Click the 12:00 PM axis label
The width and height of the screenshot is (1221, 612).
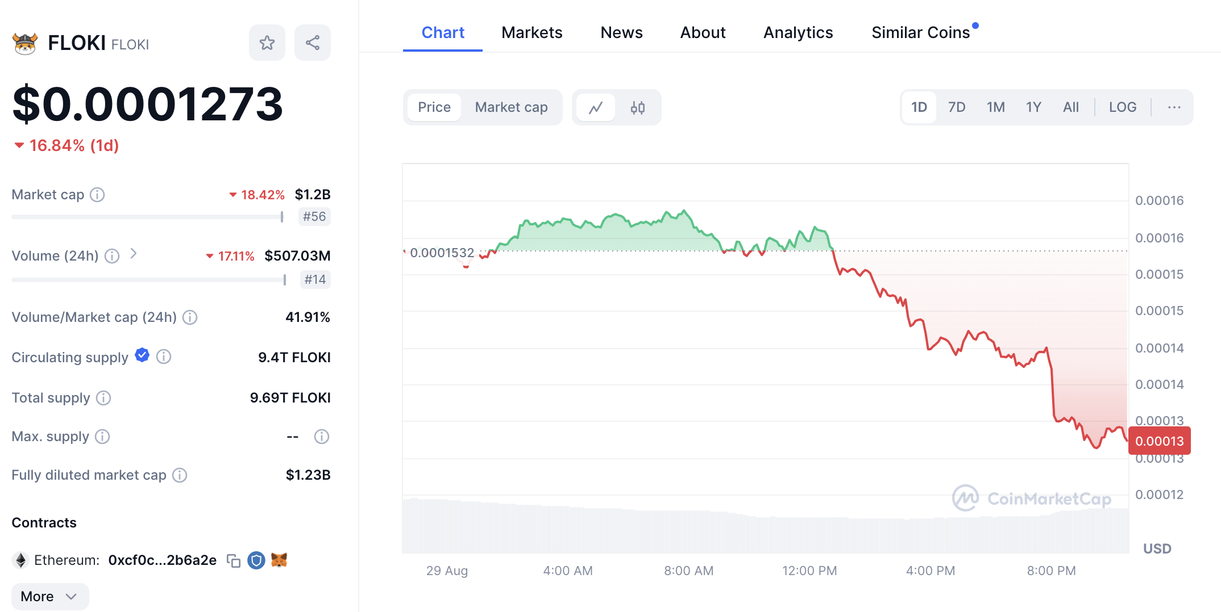[x=809, y=571]
